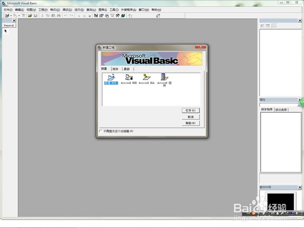304x228 pixels.
Task: Click the Add Form toolbar icon
Action: pos(15,16)
